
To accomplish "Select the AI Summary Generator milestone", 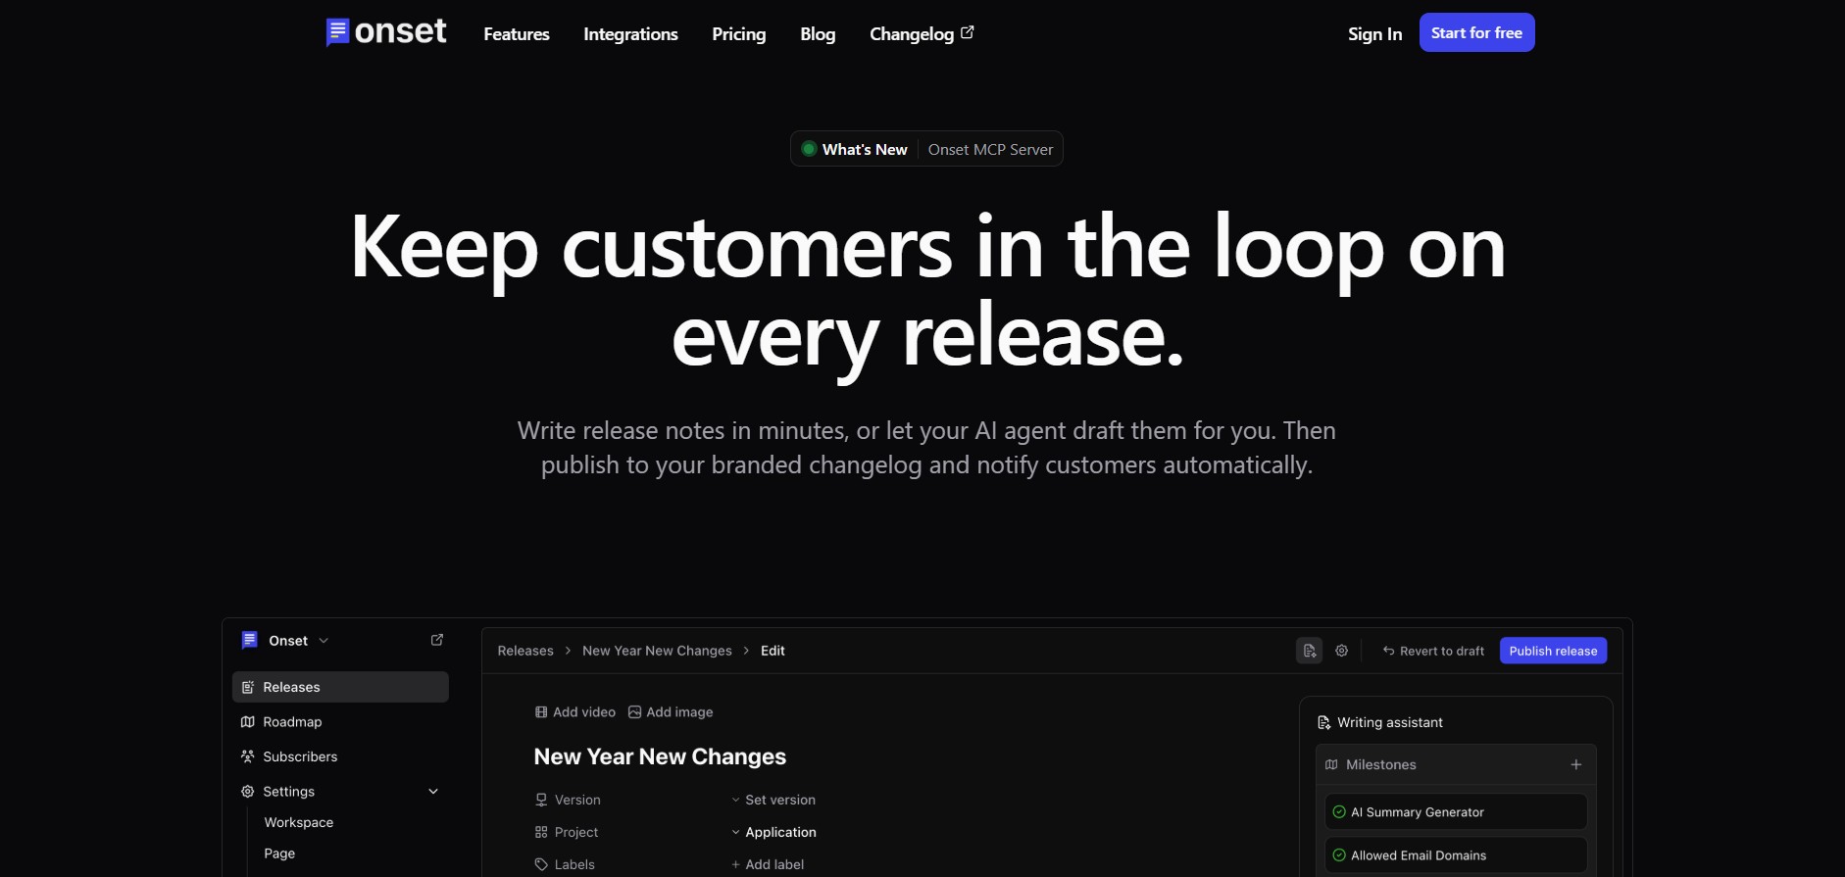I will click(x=1456, y=812).
